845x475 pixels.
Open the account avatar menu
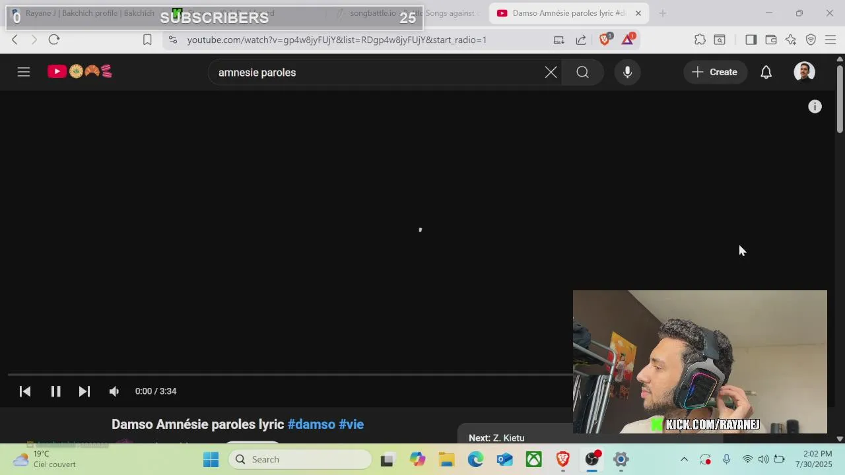[x=804, y=72]
